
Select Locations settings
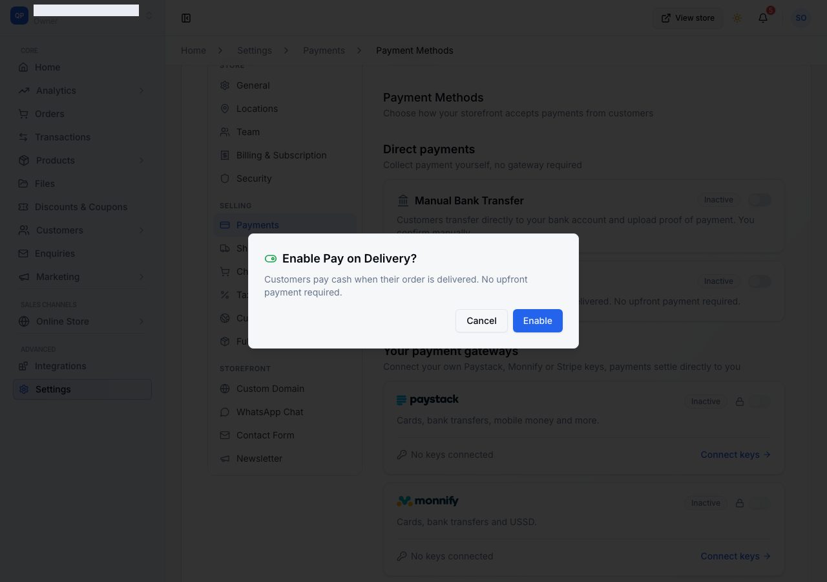point(285,109)
